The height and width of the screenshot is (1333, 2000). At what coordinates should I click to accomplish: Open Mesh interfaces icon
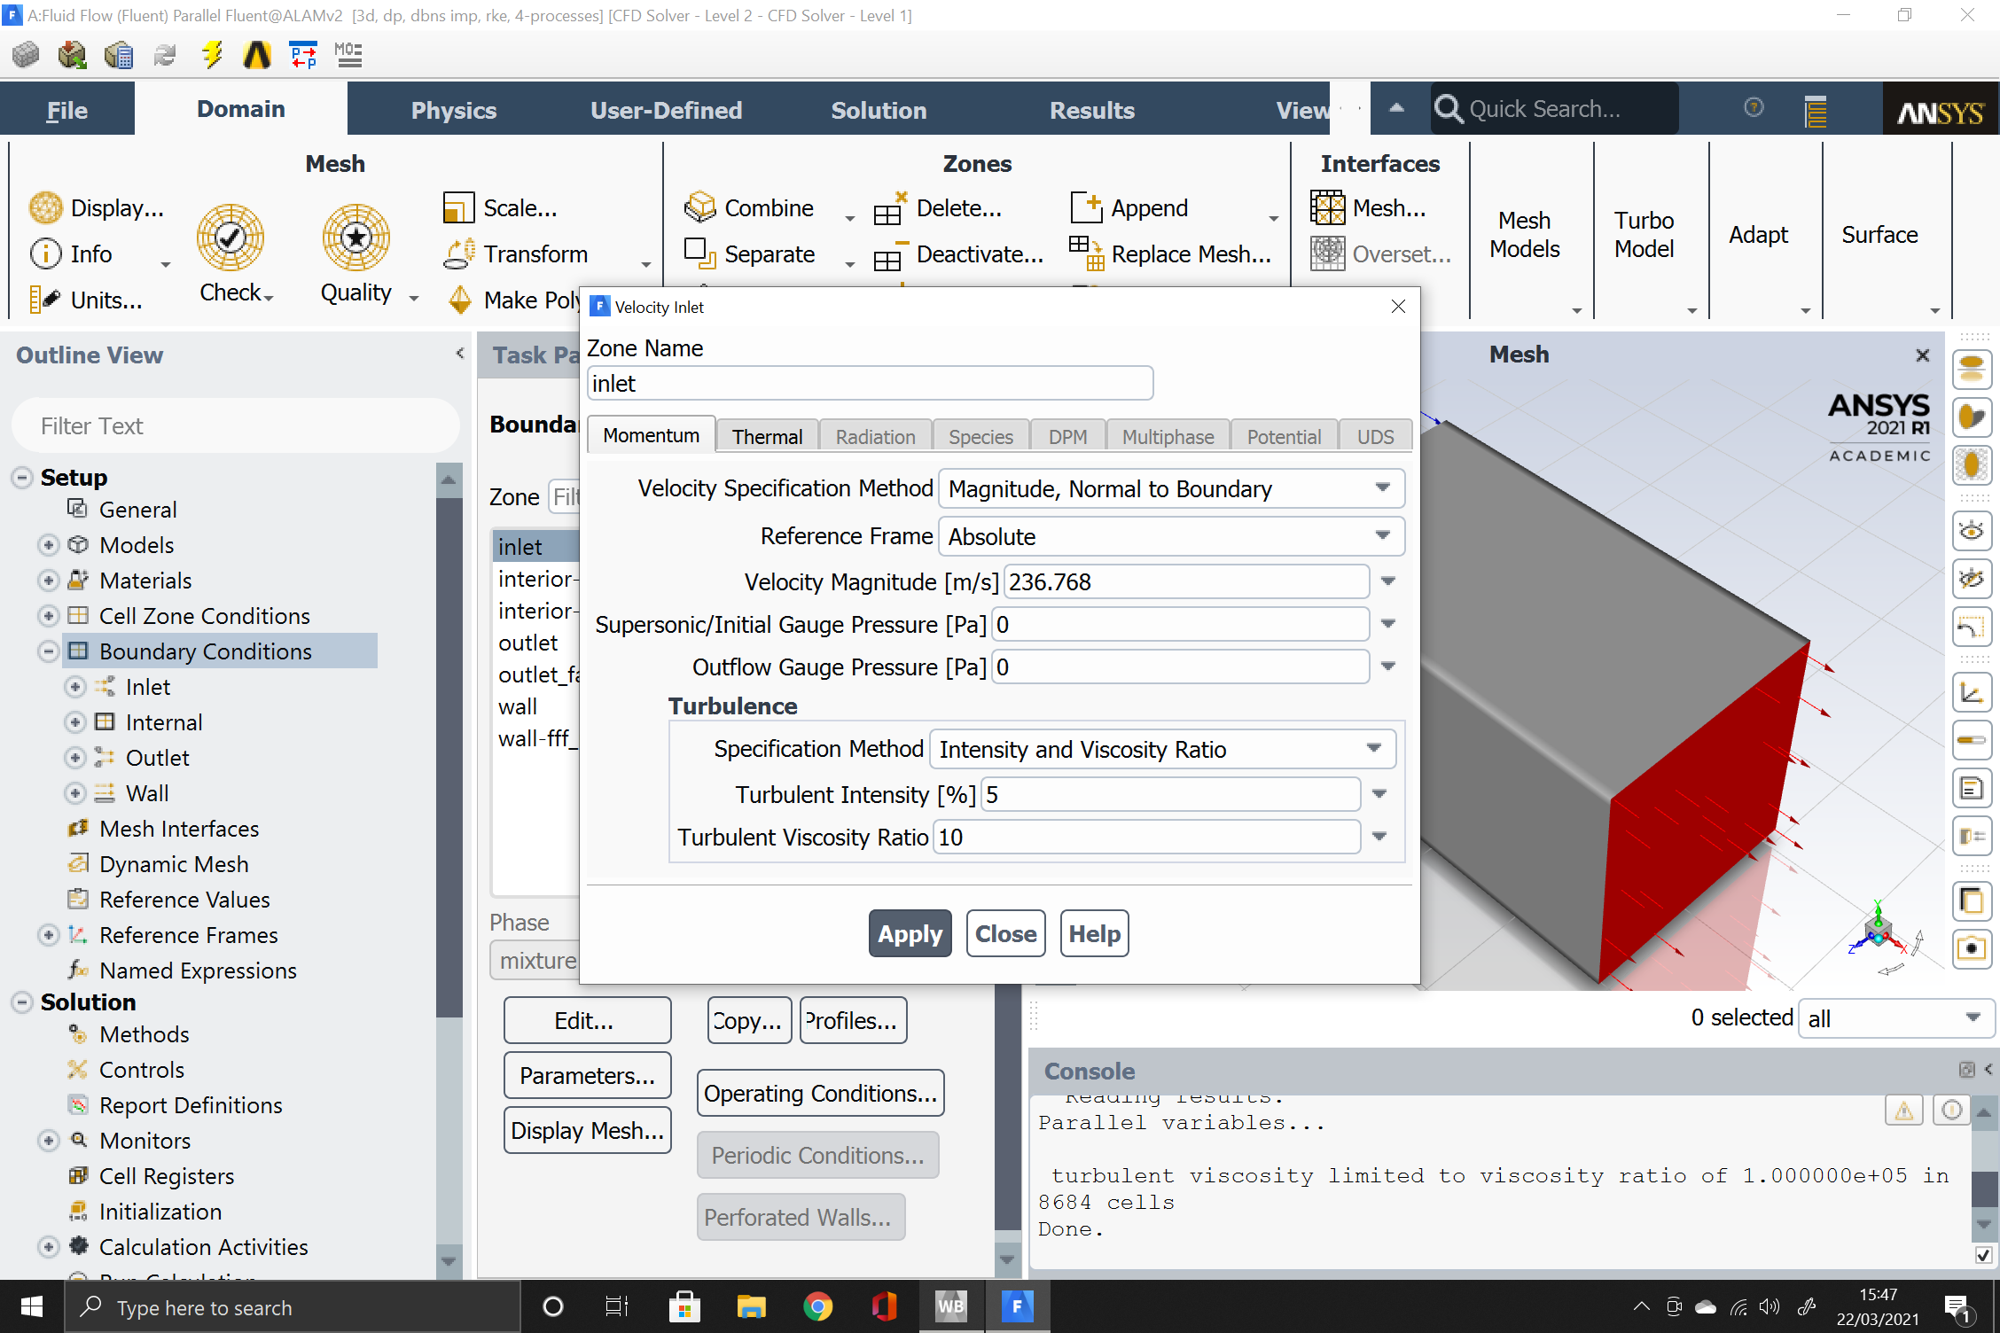(1327, 207)
